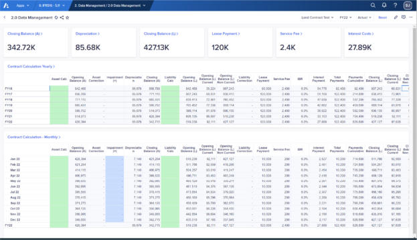The width and height of the screenshot is (417, 240).
Task: Click the Anaplan logo icon
Action: point(6,5)
